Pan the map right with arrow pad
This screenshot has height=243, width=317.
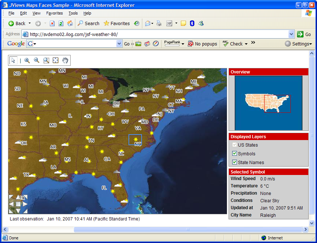click(25, 204)
